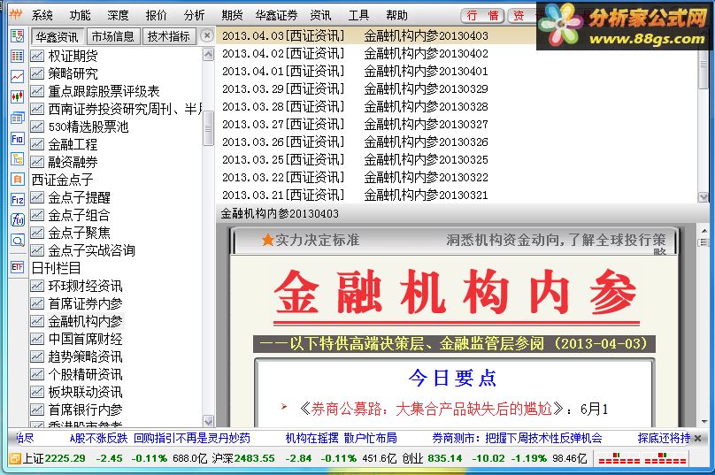Select 中国首席财经 in the left tree
This screenshot has width=715, height=475.
click(85, 339)
